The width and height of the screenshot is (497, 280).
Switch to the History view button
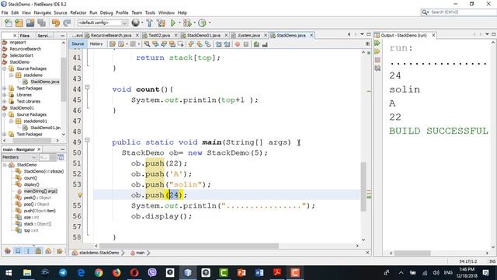(x=96, y=44)
